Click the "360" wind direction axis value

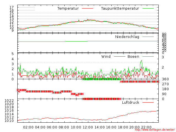165,79
